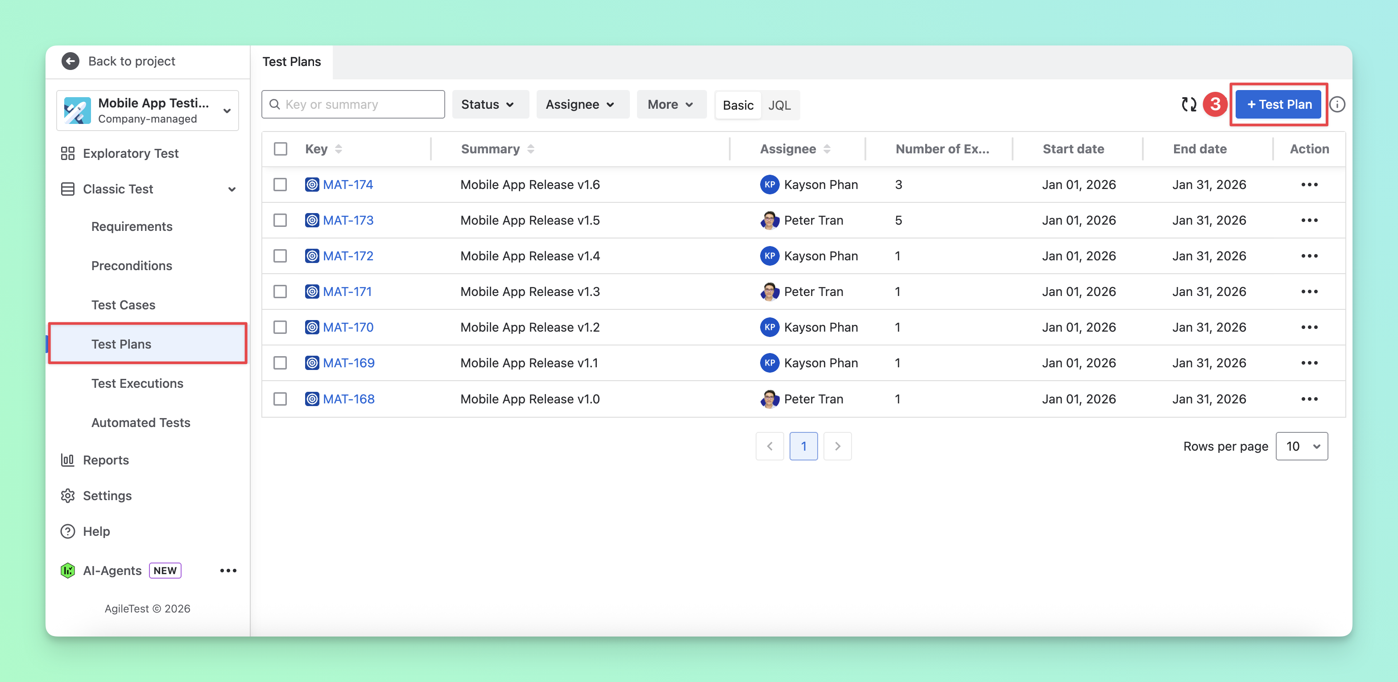Open Rows per page dropdown
Screen dimensions: 1398x682
(x=1301, y=446)
